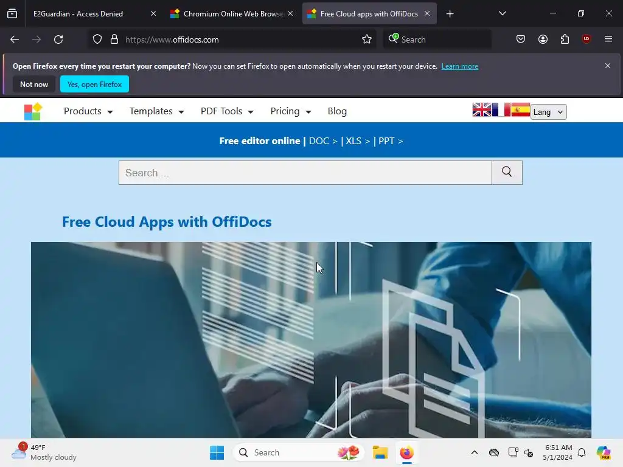
Task: Close the Chromium Online Web Browser tab
Action: click(290, 13)
